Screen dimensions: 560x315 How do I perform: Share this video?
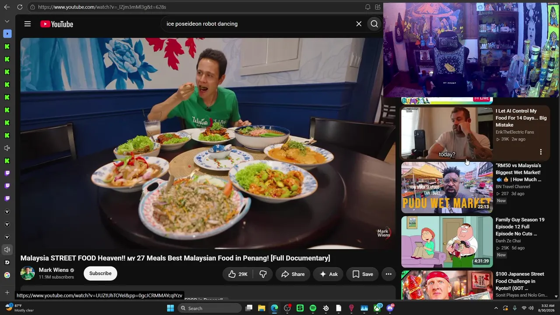click(293, 274)
